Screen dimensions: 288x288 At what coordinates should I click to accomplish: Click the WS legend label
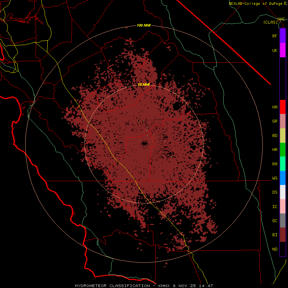point(275,178)
